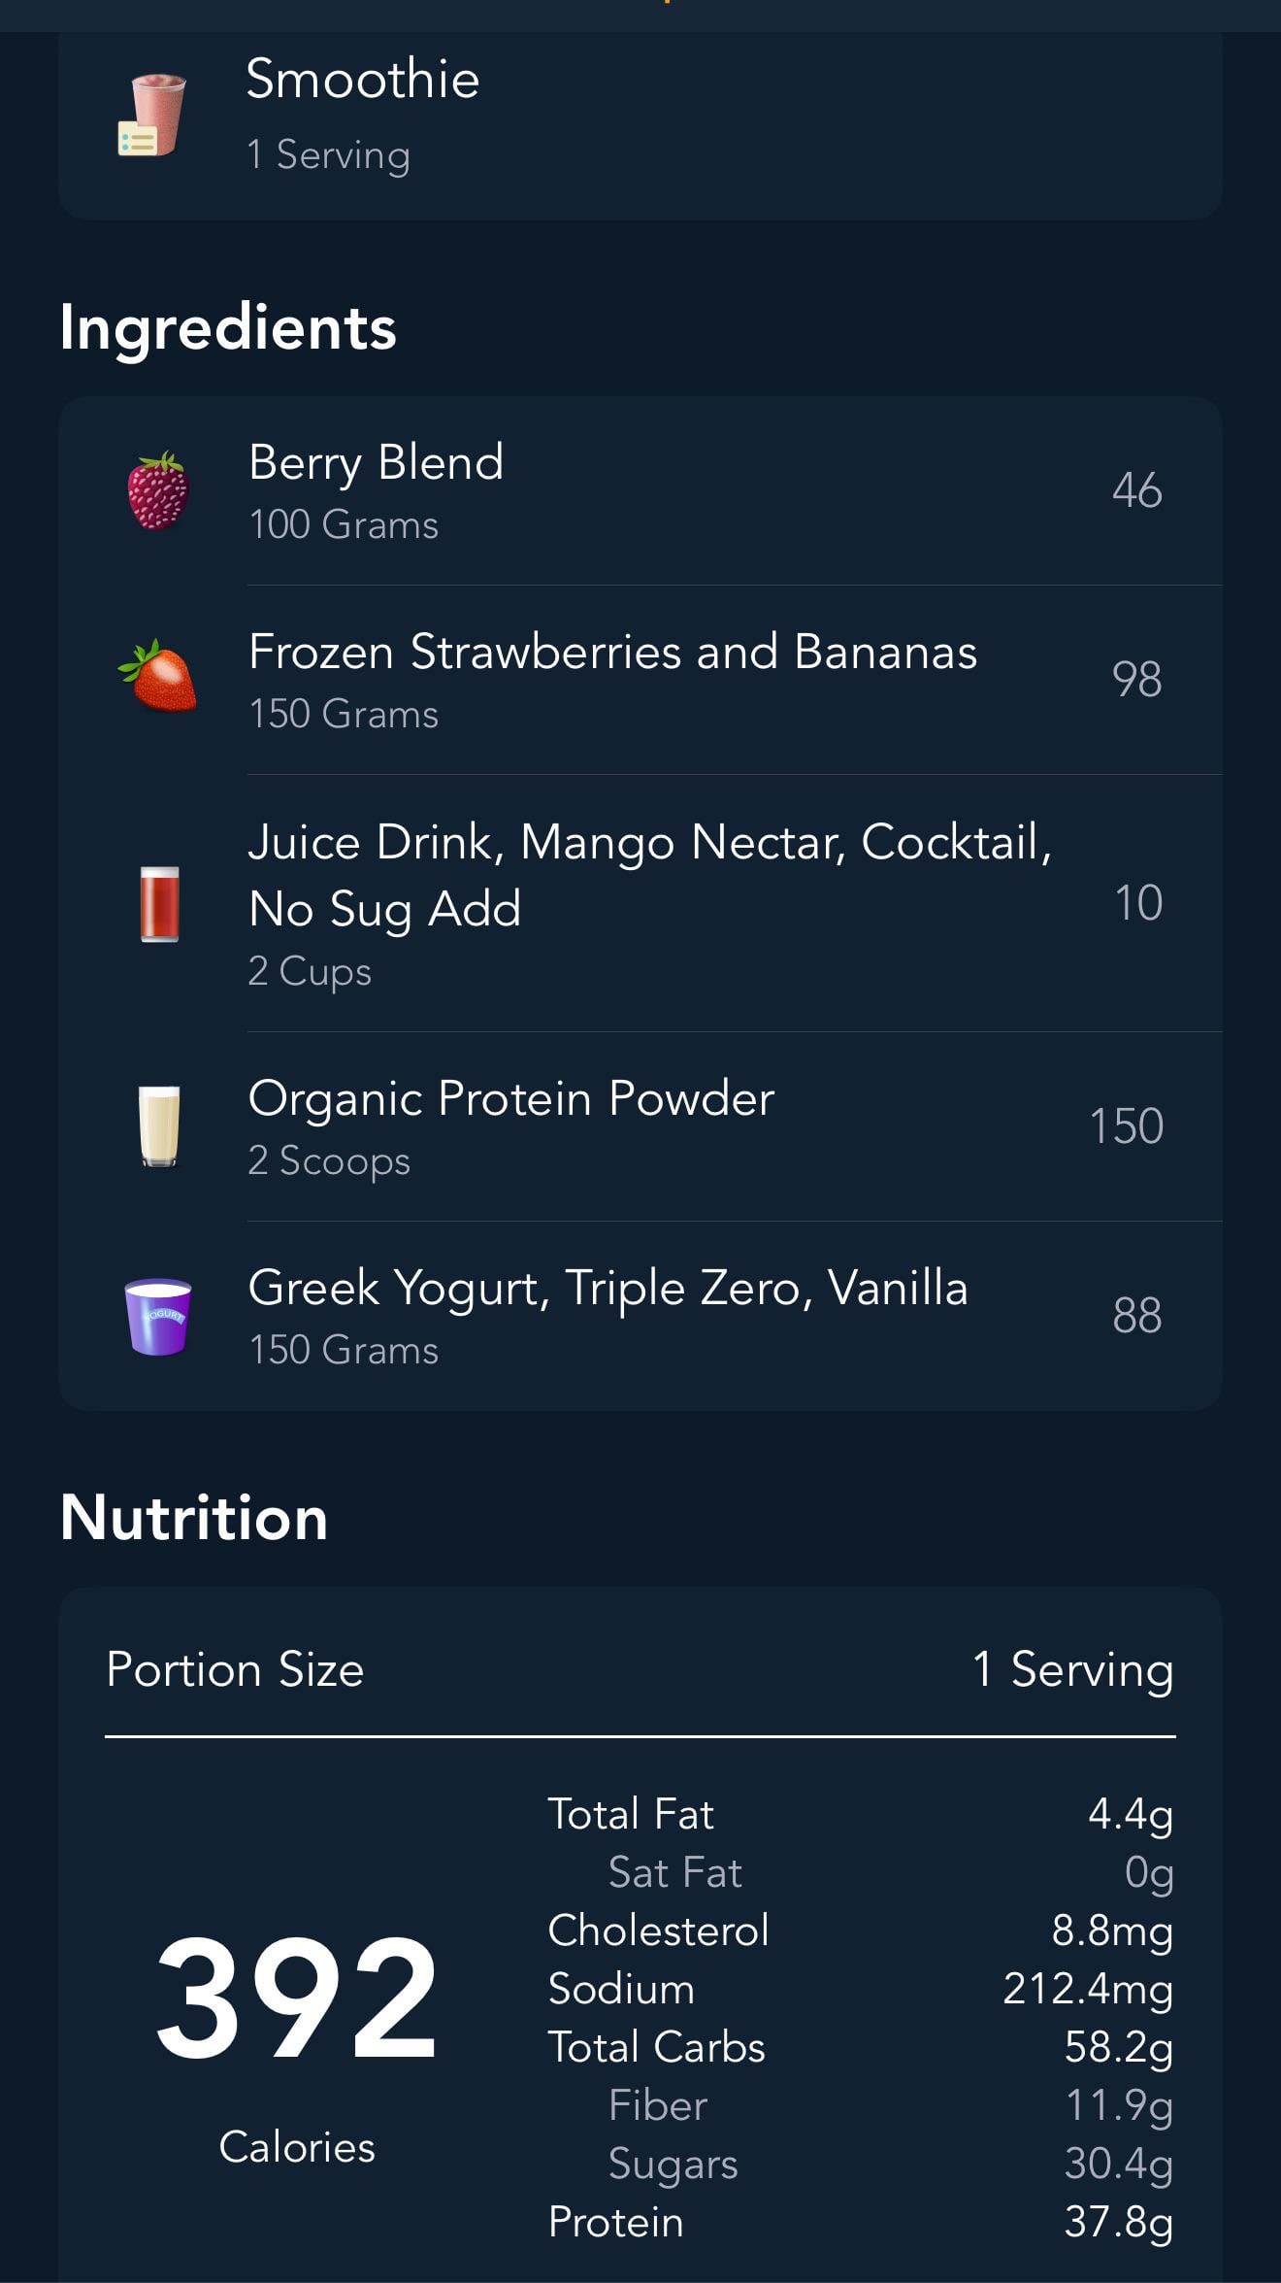The height and width of the screenshot is (2283, 1281).
Task: Tap the strawberry icon for Frozen Strawberries
Action: pos(158,677)
